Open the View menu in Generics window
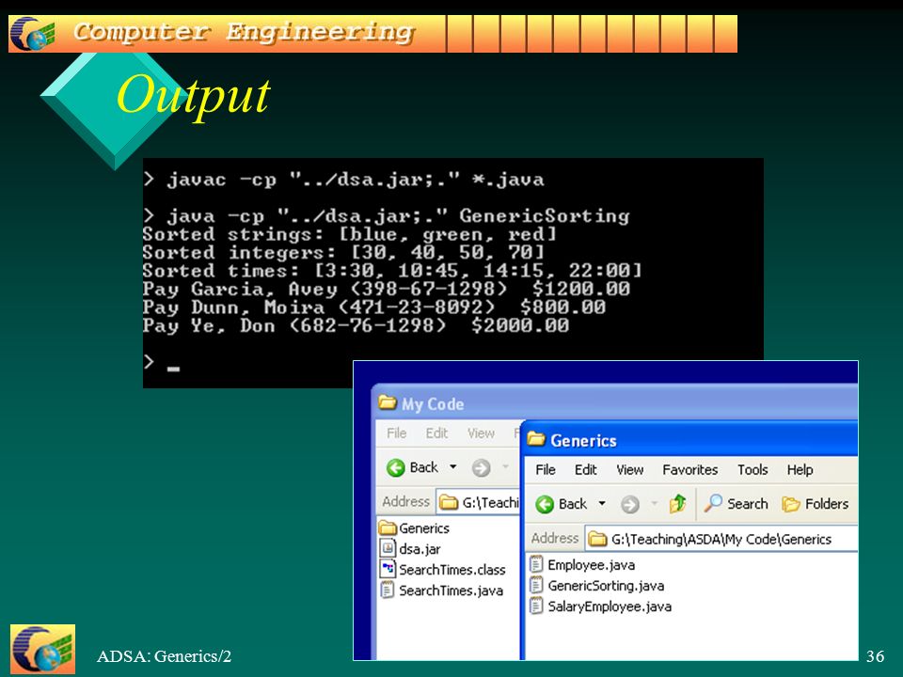Screen dimensions: 903x677 point(630,470)
